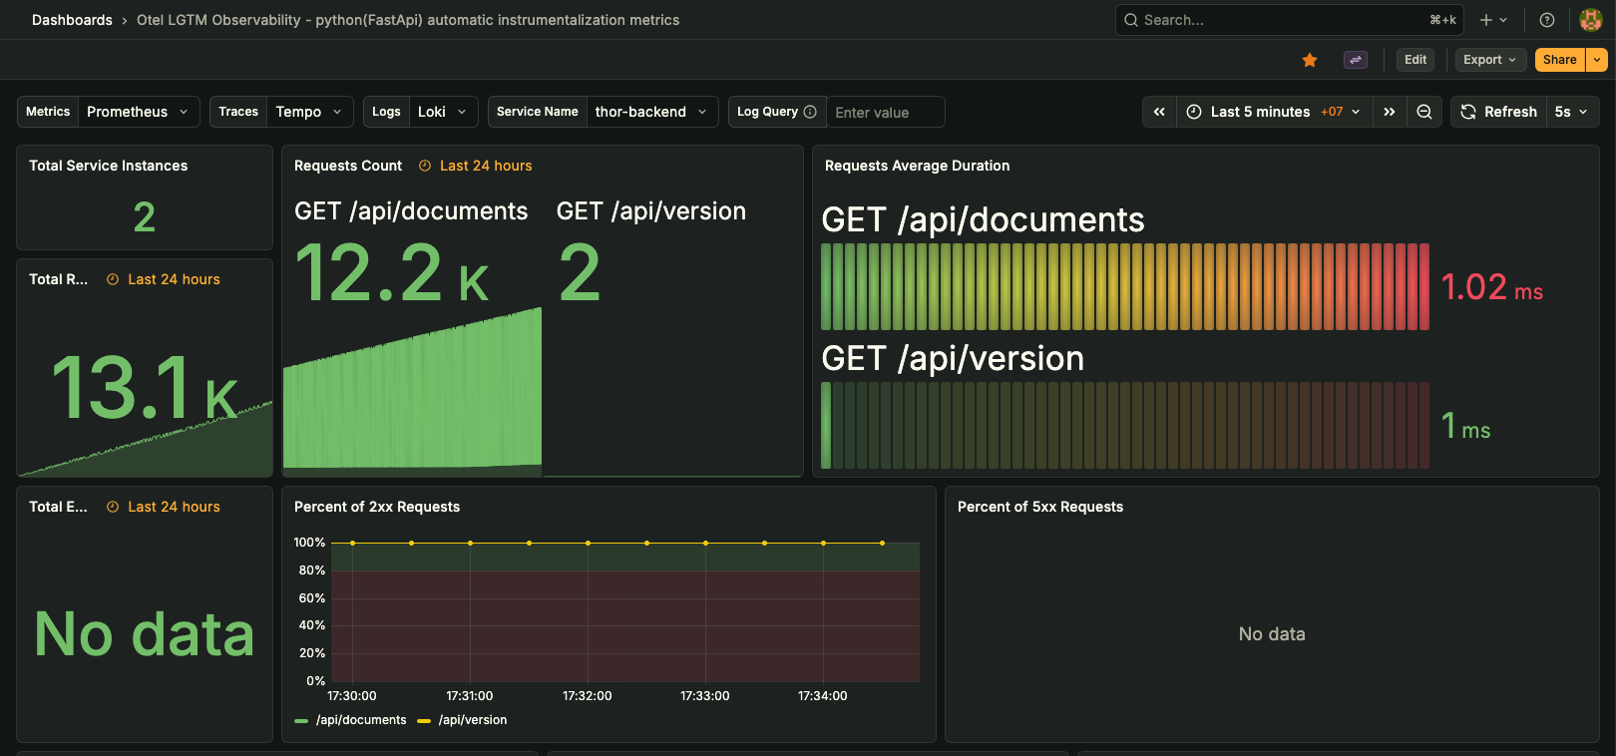
Task: Click the 13.1 K total requests value
Action: click(145, 387)
